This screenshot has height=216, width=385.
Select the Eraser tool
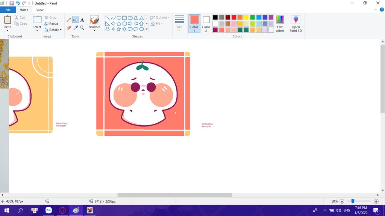pos(69,28)
